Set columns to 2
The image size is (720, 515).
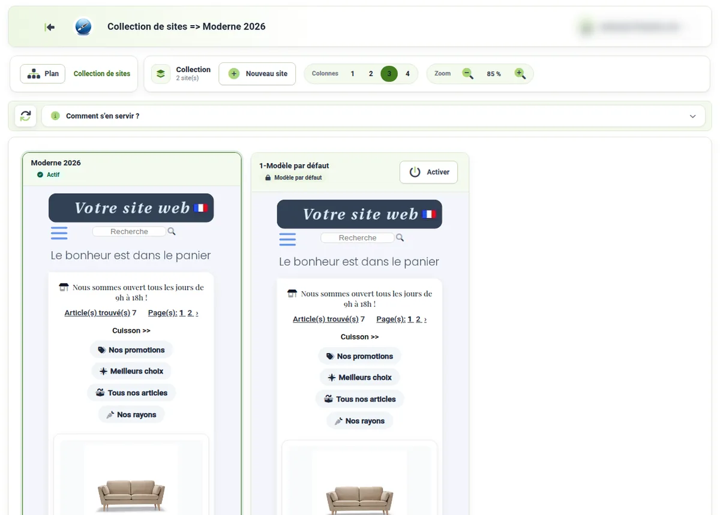click(x=371, y=74)
